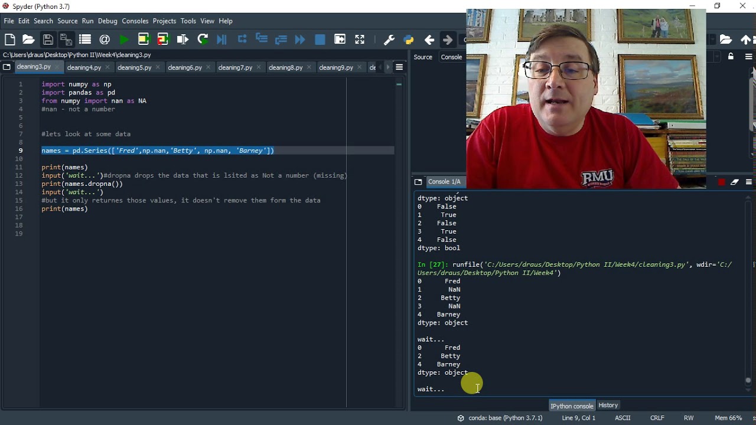Screen dimensions: 756x425
Task: Go back to previous cursor position
Action: [x=429, y=40]
